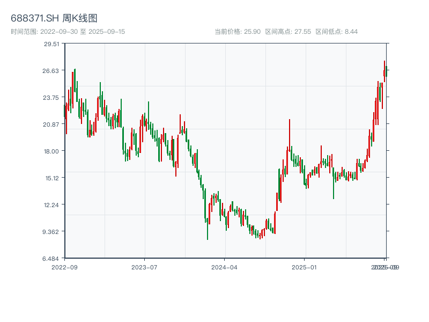Click the 当前价格 25.90 label
Image resolution: width=429 pixels, height=322 pixels.
[x=238, y=32]
